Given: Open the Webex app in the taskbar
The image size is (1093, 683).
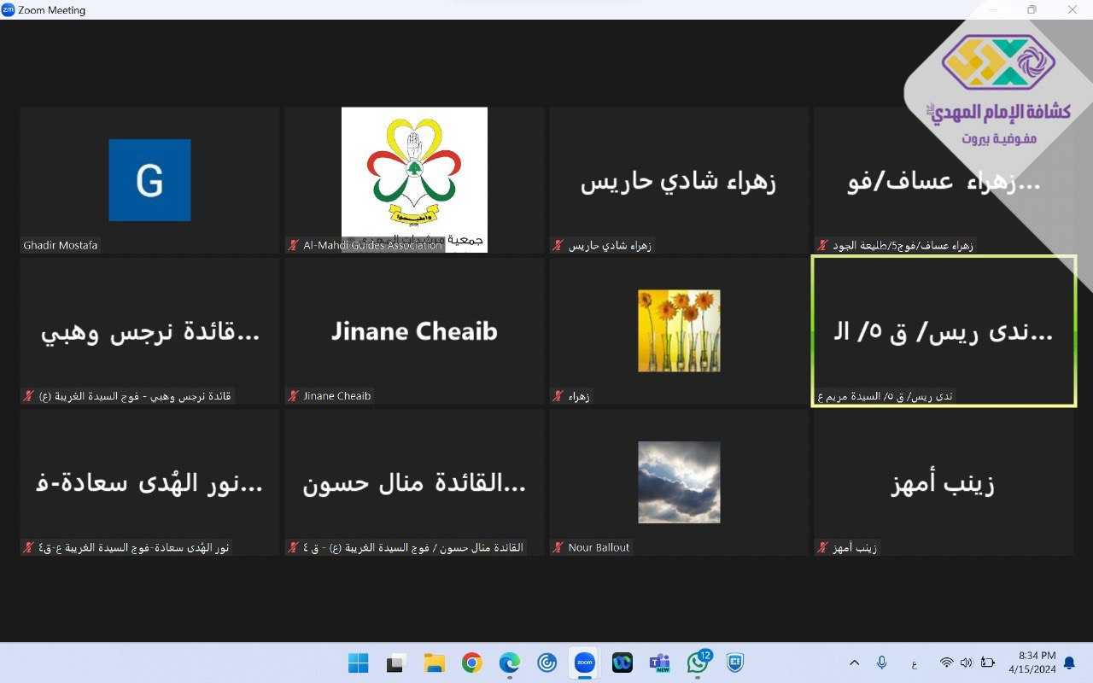Looking at the screenshot, I should (x=622, y=663).
